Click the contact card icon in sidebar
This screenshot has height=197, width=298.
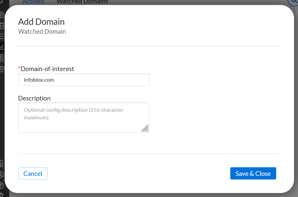tap(2, 163)
